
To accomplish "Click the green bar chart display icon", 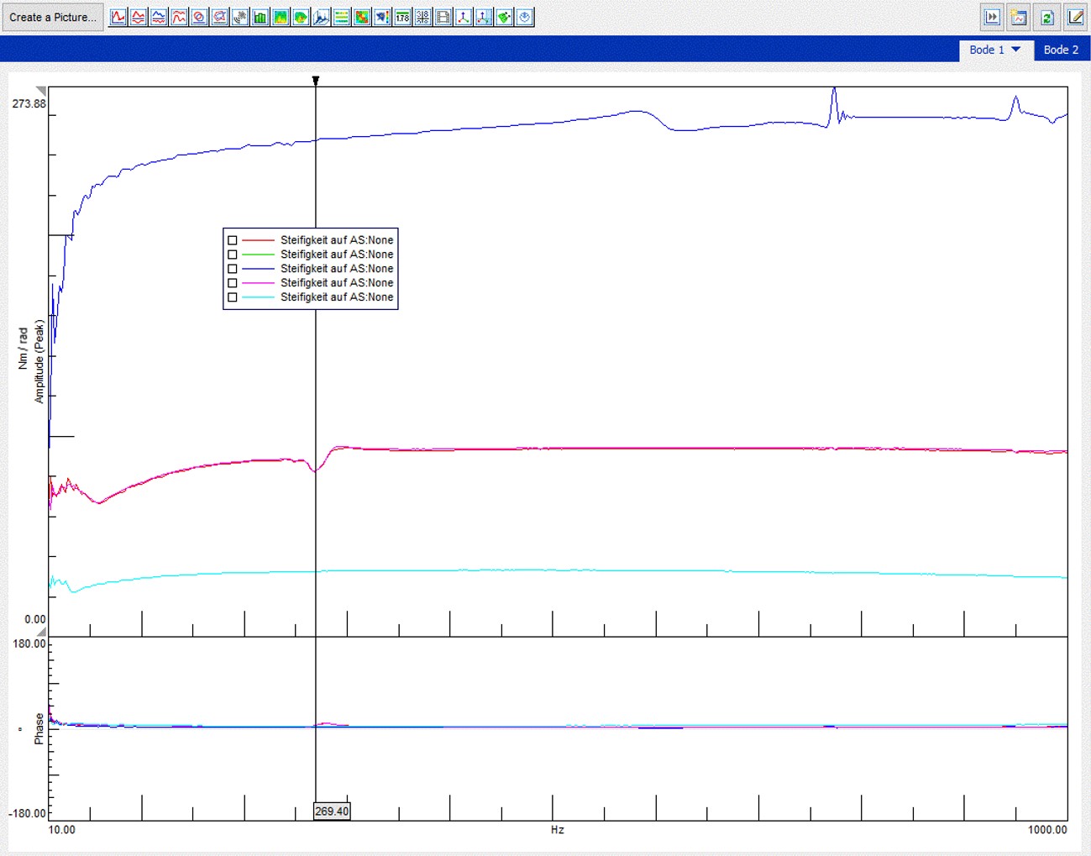I will tap(260, 17).
